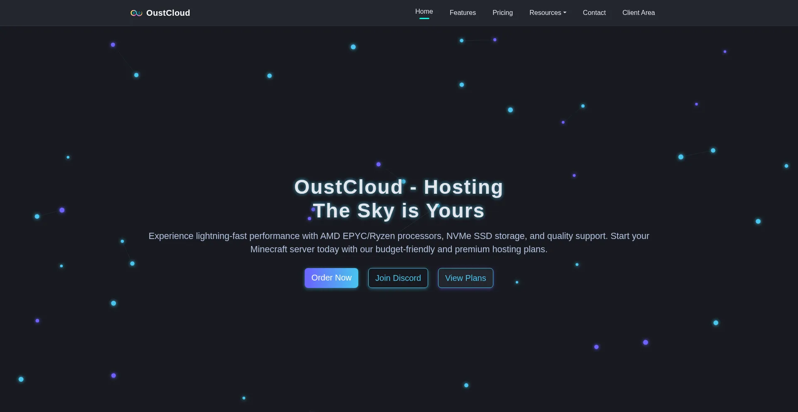Click 'NVMe SSD storage' in the description

pyautogui.click(x=486, y=236)
